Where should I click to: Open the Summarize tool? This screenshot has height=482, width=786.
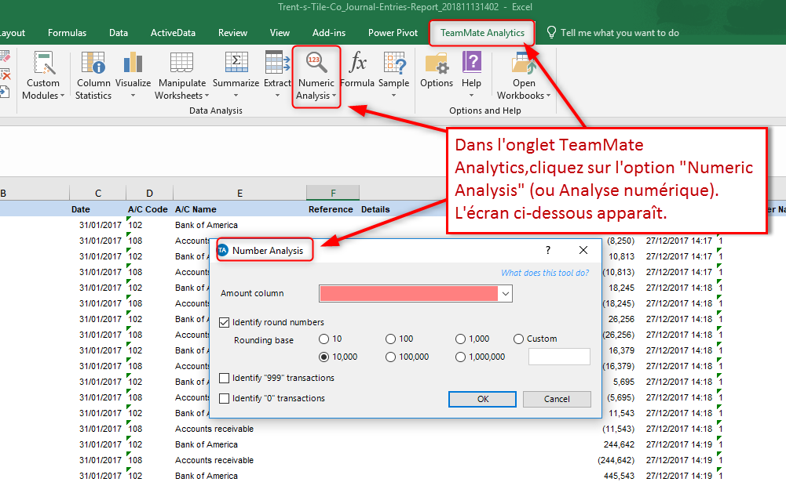tap(236, 75)
